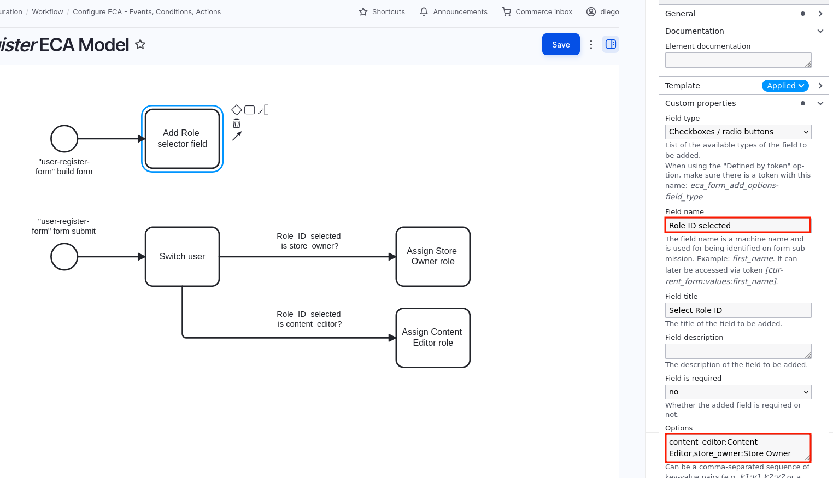Add a text annotation to the selected task
This screenshot has width=833, height=478.
(x=263, y=110)
